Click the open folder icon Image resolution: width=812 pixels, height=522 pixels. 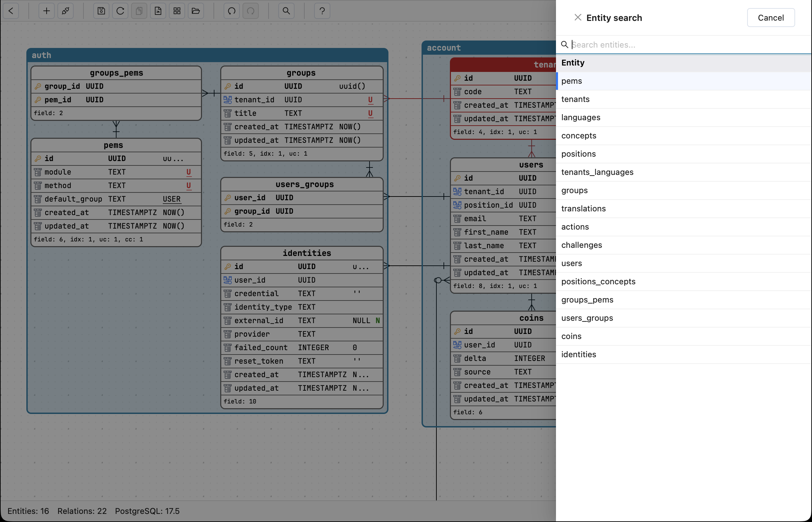[196, 11]
